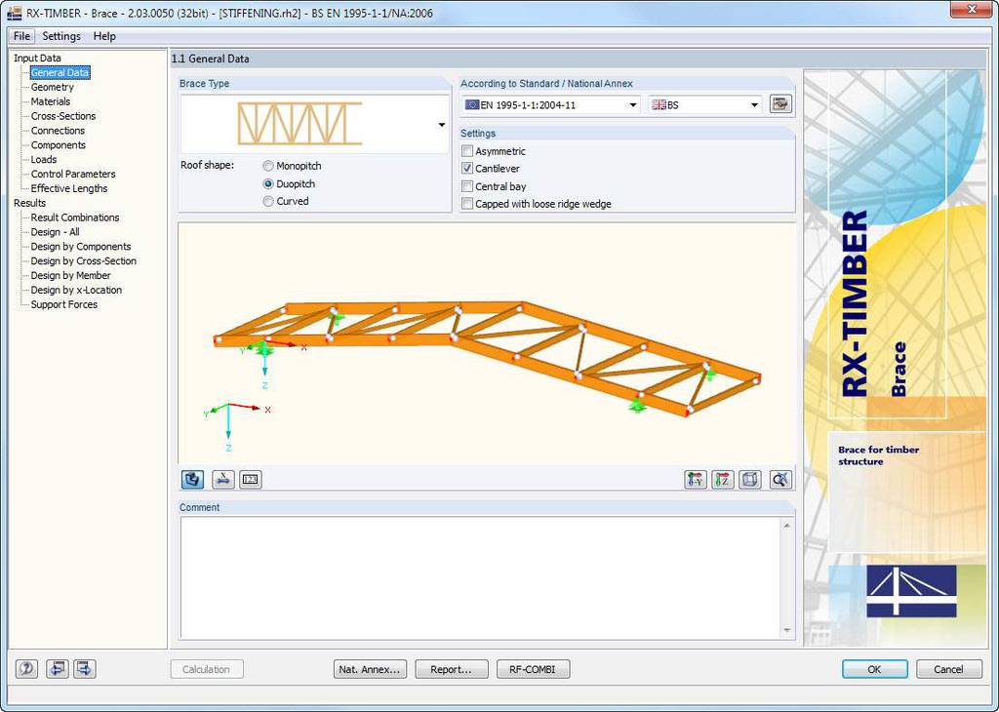Screen dimensions: 999x712
Task: Uncheck the Cantilever checkbox
Action: (467, 168)
